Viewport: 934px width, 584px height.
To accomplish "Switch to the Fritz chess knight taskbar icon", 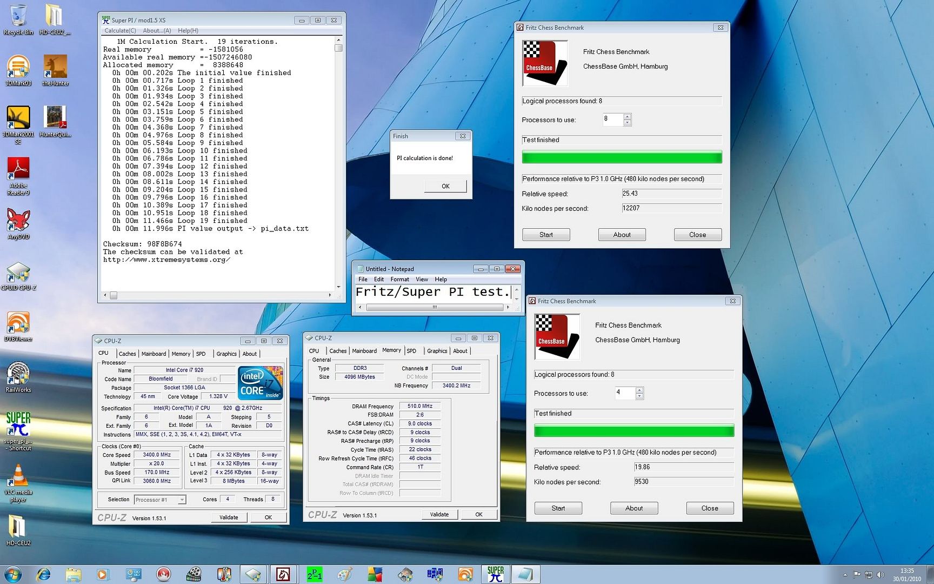I will [283, 574].
